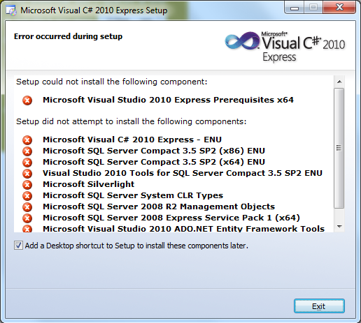Click the error icon for SQL Server 2008 Express Service Pack 1

27,218
